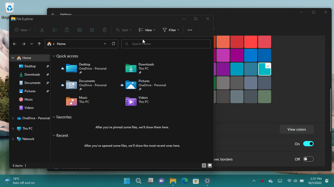The height and width of the screenshot is (187, 334).
Task: Click the Paste toolbar icon
Action: (67, 30)
